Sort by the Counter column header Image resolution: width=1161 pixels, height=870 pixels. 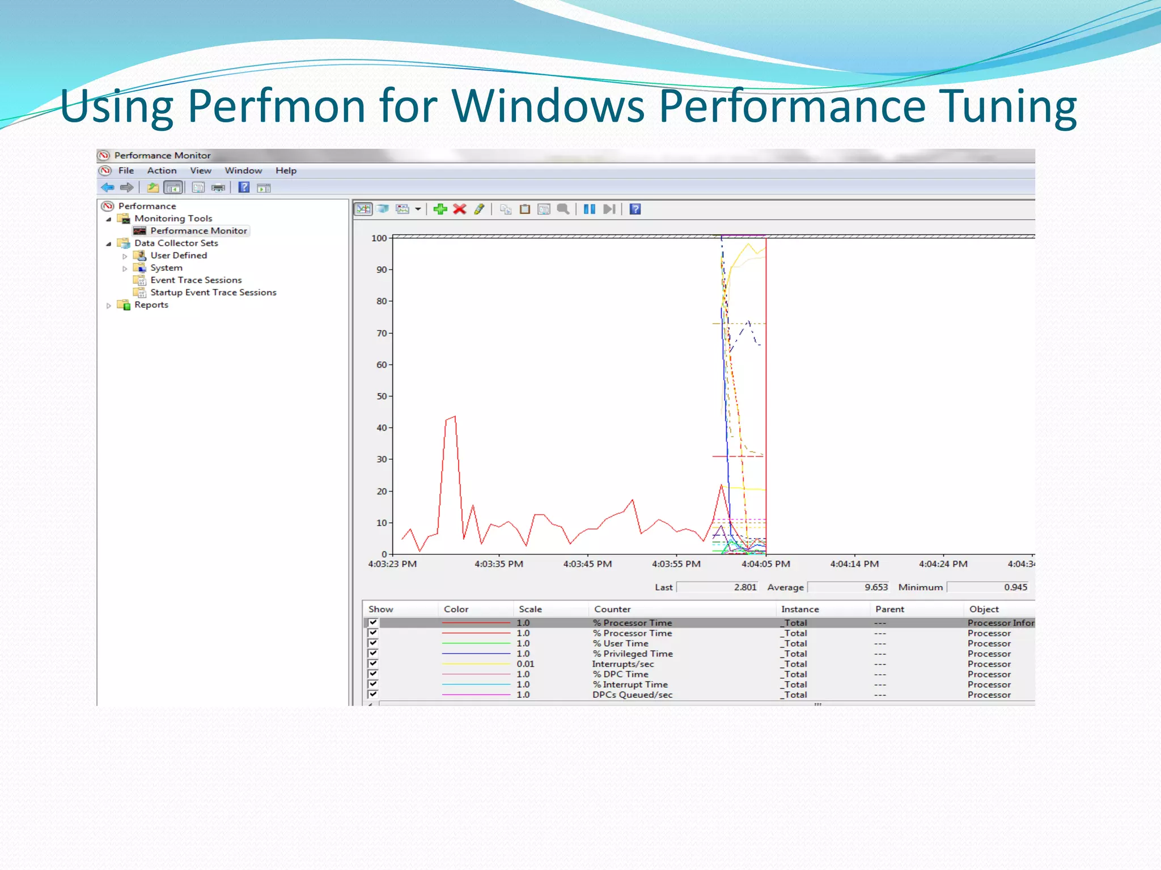click(x=682, y=609)
